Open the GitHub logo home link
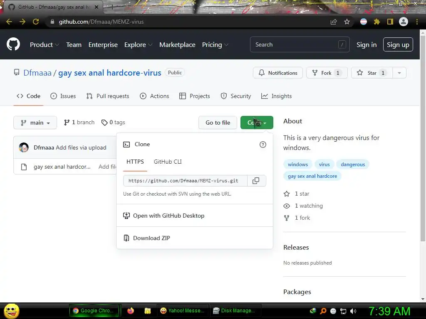Image resolution: width=426 pixels, height=319 pixels. pos(13,44)
